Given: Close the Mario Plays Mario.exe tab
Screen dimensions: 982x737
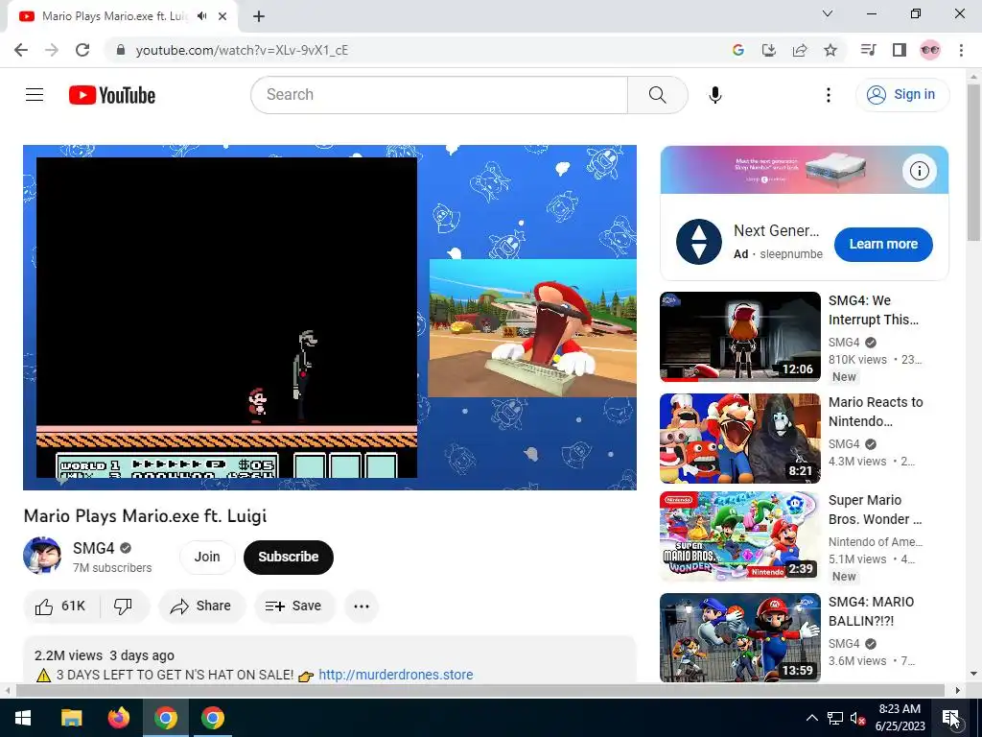Looking at the screenshot, I should [x=222, y=16].
